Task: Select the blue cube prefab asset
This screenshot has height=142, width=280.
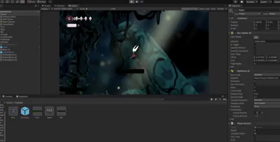Action: coord(25,111)
